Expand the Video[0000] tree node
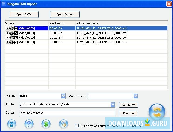173x132 pixels. coord(7,28)
